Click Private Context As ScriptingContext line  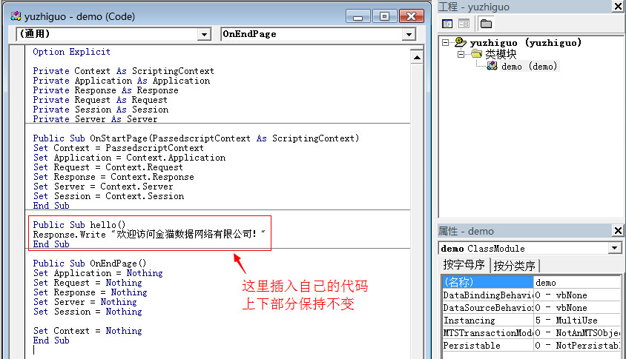tap(123, 71)
